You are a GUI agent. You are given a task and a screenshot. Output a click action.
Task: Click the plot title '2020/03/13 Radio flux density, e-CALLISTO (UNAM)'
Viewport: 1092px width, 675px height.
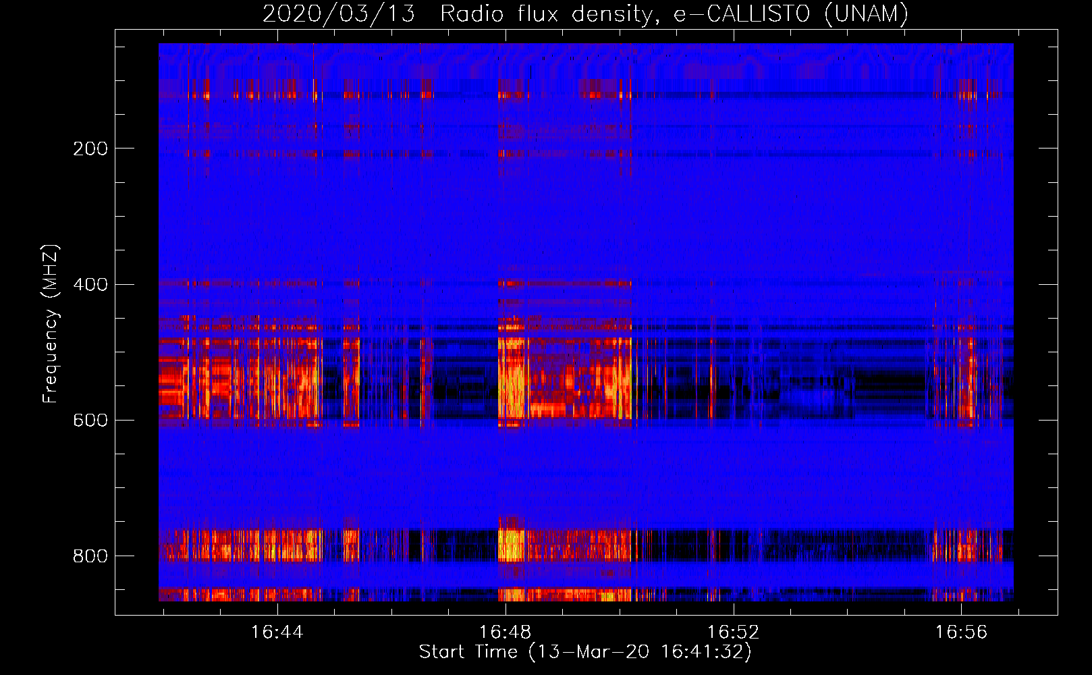pyautogui.click(x=585, y=13)
